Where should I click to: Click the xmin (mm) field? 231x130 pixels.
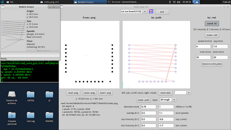tap(203, 57)
